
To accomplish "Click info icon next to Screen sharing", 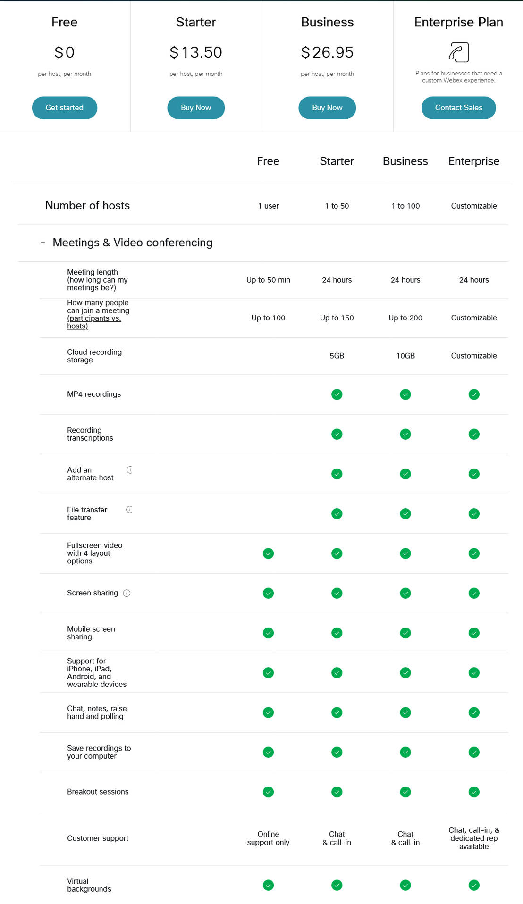I will click(127, 593).
